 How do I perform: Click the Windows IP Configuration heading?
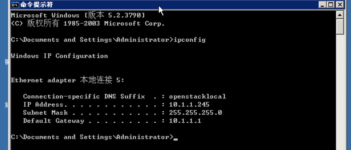tap(59, 56)
